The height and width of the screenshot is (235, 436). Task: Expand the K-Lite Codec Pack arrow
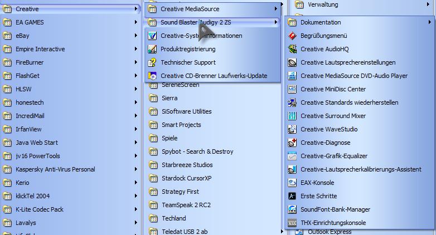pos(136,209)
